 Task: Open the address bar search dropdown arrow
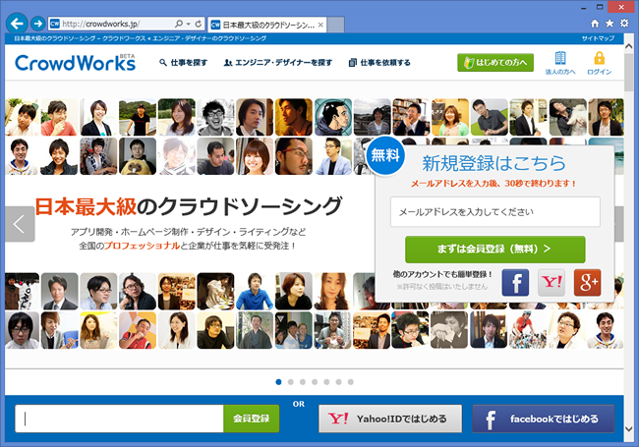[187, 22]
